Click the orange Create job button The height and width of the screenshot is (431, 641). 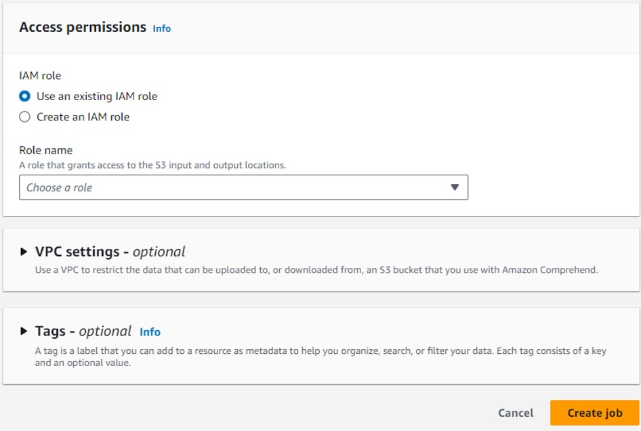pyautogui.click(x=594, y=413)
